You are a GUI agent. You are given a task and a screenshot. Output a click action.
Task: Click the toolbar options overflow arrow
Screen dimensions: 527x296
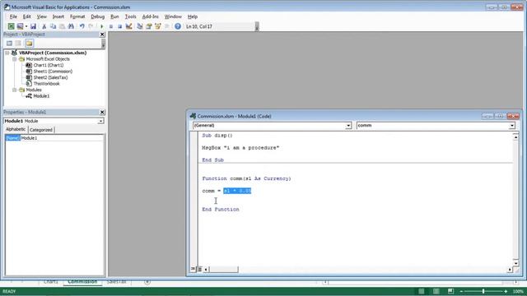tap(257, 26)
